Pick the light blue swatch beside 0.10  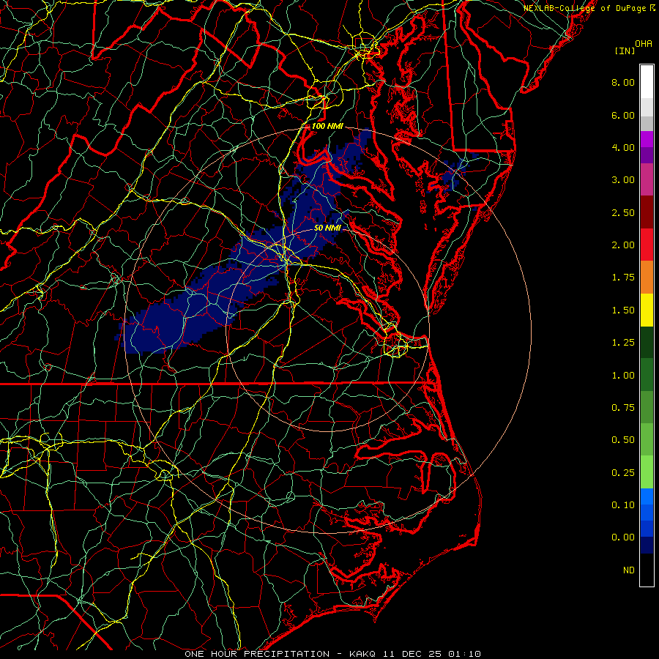(x=647, y=496)
